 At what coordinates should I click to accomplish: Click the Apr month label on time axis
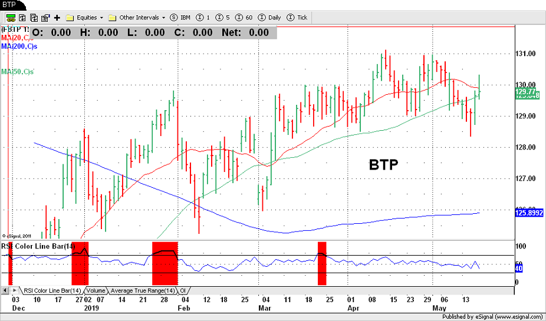(x=353, y=308)
